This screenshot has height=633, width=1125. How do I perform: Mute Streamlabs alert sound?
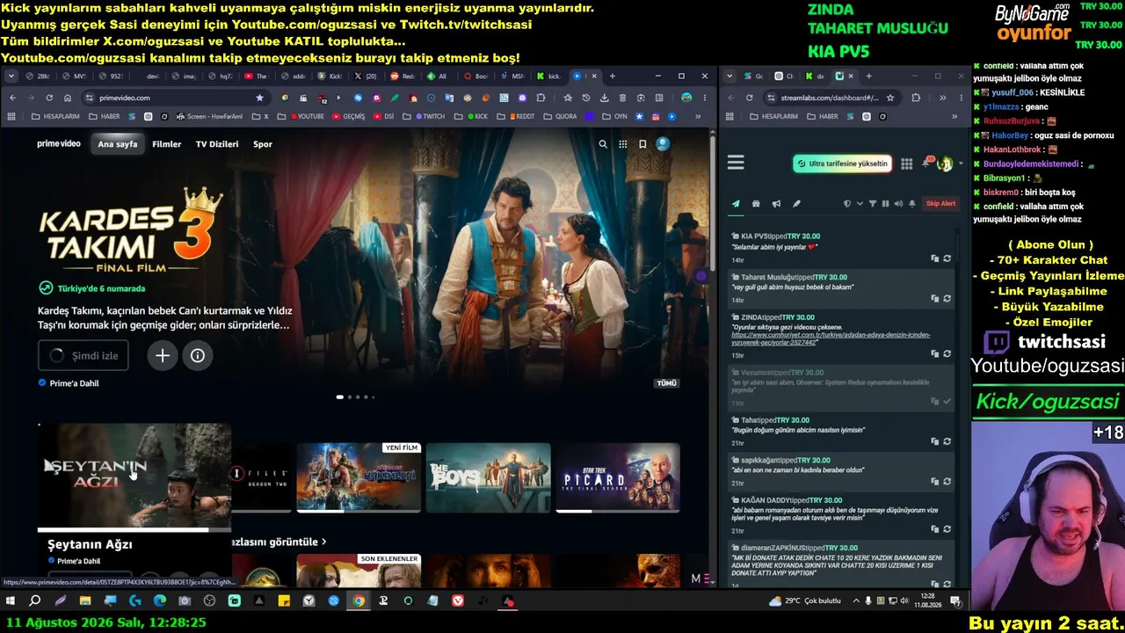(898, 204)
